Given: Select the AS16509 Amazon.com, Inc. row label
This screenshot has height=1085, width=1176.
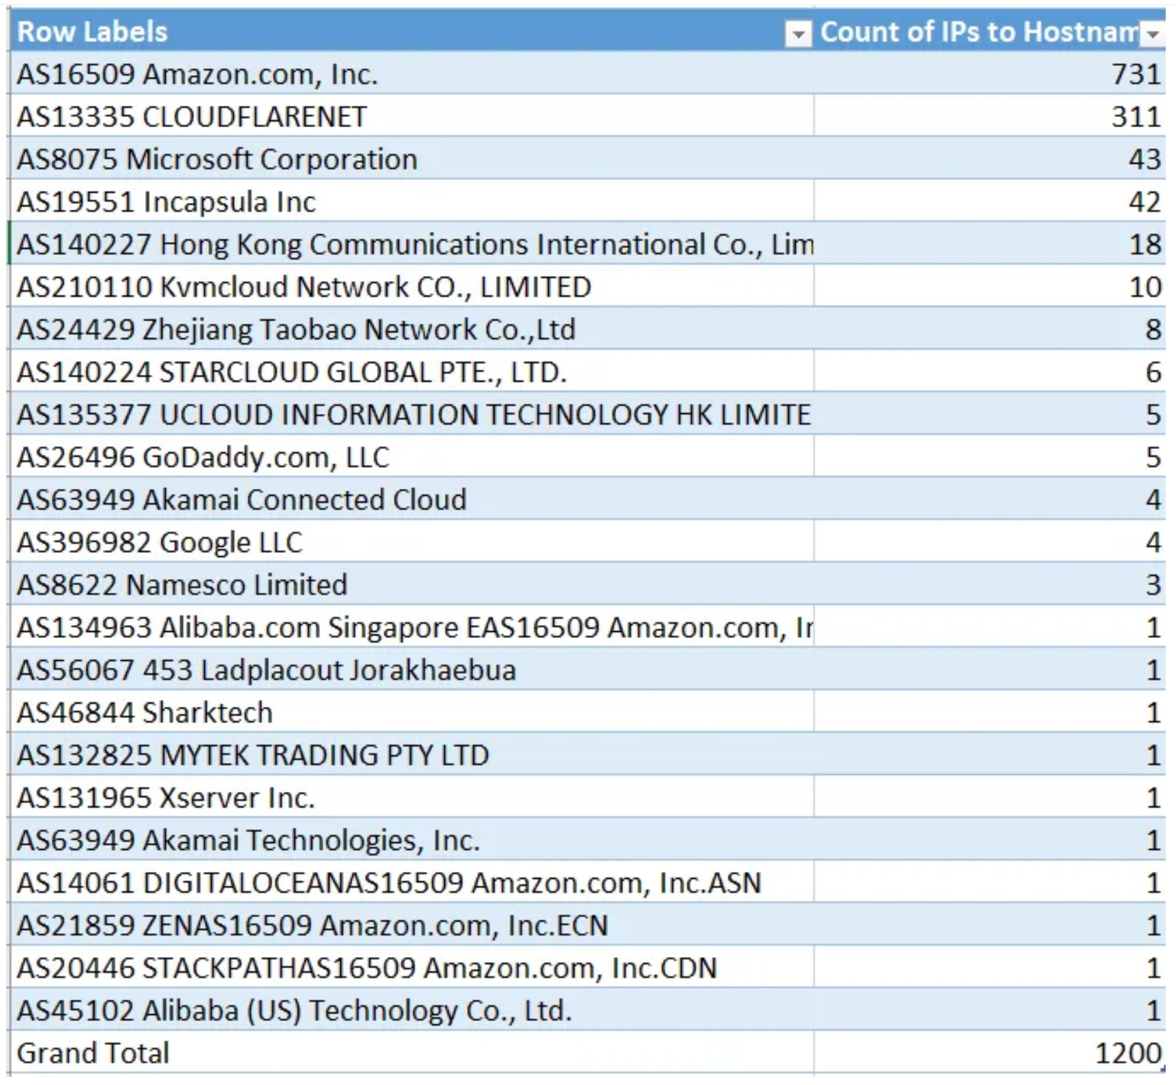Looking at the screenshot, I should tap(197, 74).
